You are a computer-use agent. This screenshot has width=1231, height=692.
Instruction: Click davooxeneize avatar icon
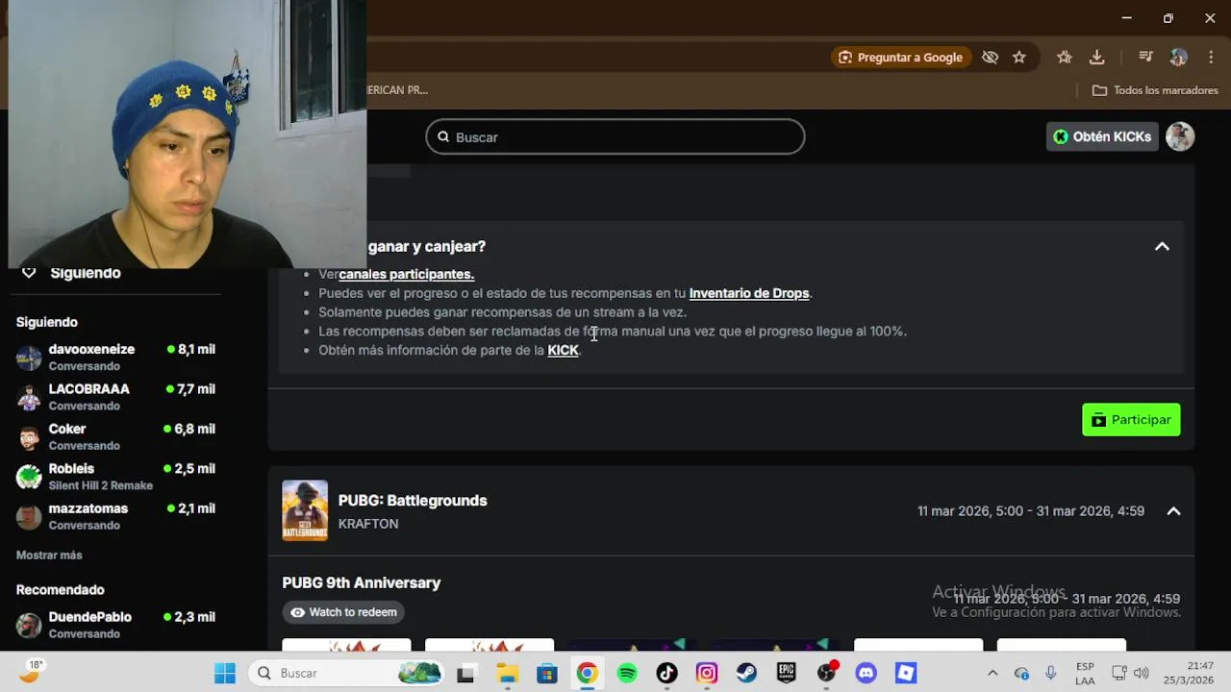tap(30, 358)
